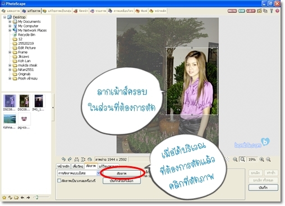Select the Recycle Bin in the folder tree

(x=26, y=35)
